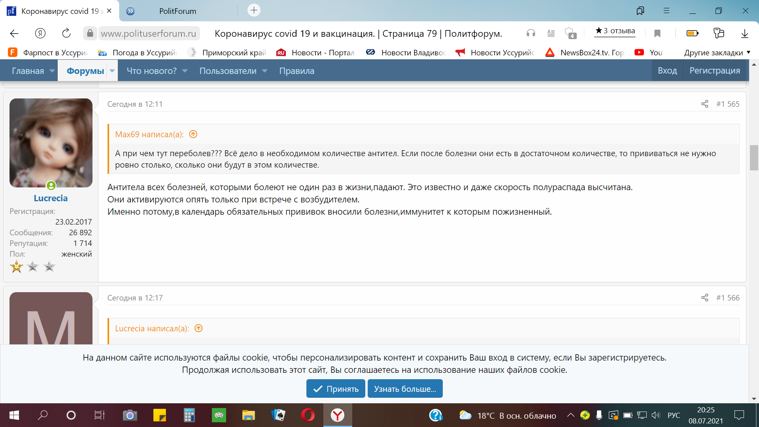Expand the Что нового? dropdown arrow

[x=185, y=71]
